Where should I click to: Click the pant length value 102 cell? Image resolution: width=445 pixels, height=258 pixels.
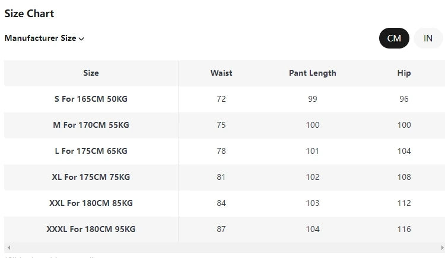[x=312, y=178]
